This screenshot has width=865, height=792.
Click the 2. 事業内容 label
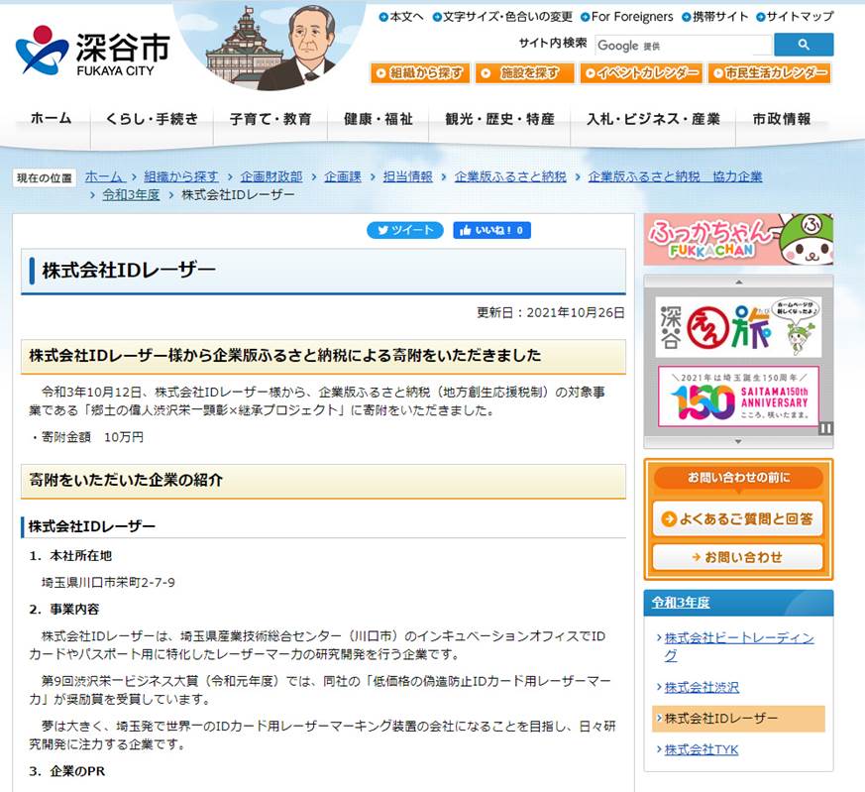pos(64,610)
